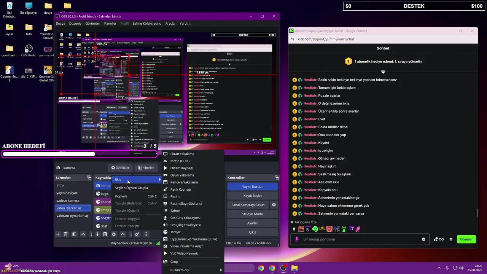Select the chat source row
The height and width of the screenshot is (274, 487).
tap(103, 226)
